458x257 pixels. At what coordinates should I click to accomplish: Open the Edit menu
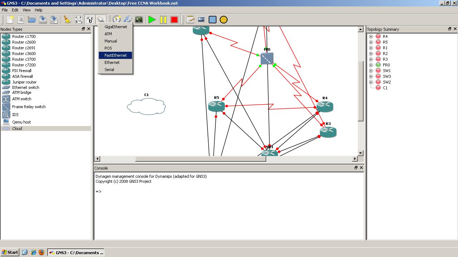coord(15,10)
